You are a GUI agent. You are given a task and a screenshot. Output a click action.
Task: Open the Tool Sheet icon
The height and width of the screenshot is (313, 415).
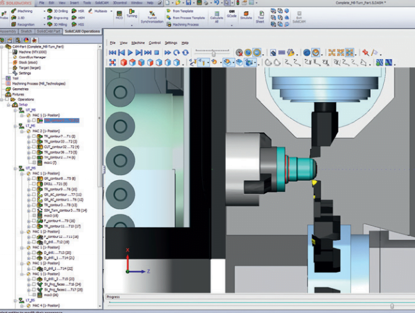(x=261, y=14)
